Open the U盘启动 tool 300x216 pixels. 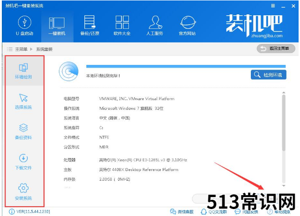(x=25, y=25)
